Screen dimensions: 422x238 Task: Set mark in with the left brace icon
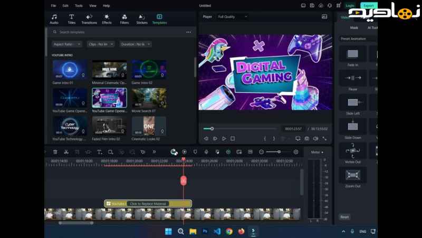(x=265, y=139)
